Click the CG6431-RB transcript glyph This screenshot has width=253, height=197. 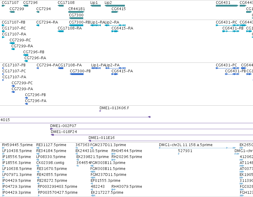(x=231, y=31)
